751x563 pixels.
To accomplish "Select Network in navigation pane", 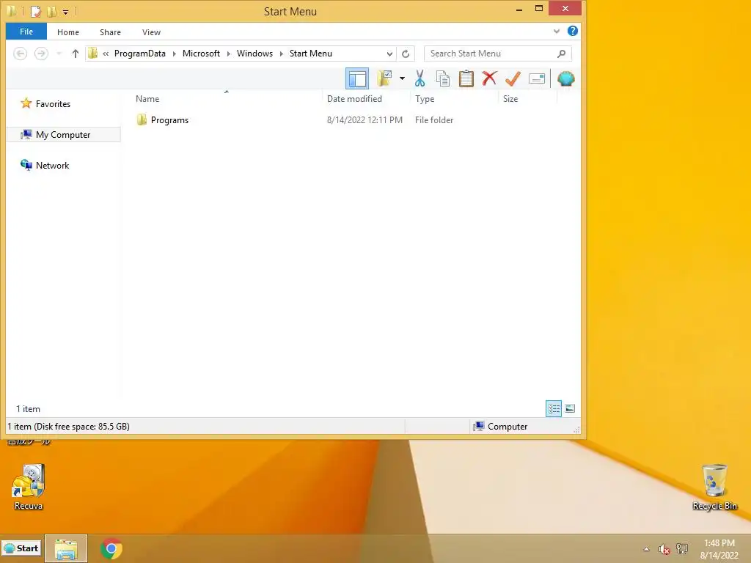I will coord(45,165).
